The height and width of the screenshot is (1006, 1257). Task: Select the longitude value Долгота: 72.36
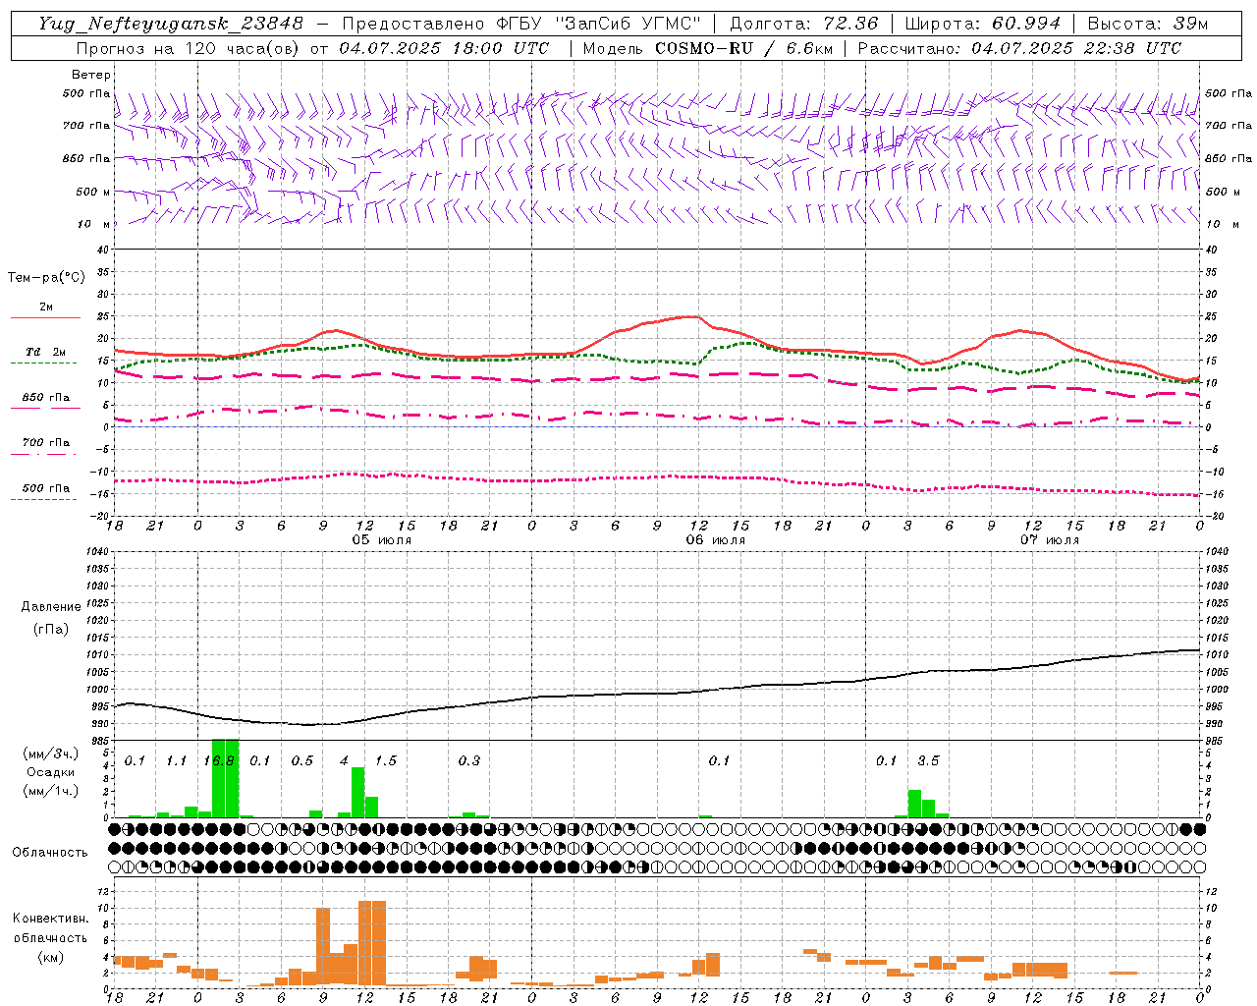(x=804, y=24)
